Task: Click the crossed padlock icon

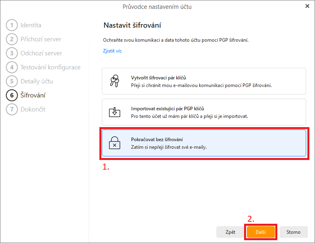Action: tap(115, 143)
